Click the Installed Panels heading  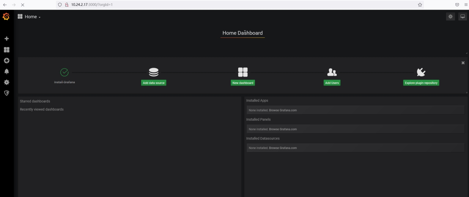point(258,120)
